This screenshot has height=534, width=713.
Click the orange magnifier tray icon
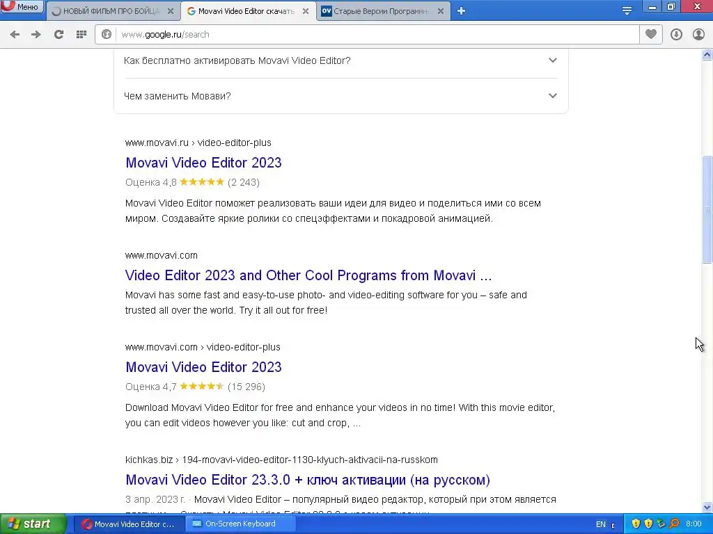674,524
